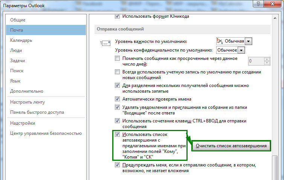Enable always use default account checkbox
Image resolution: width=284 pixels, height=180 pixels.
(x=117, y=72)
